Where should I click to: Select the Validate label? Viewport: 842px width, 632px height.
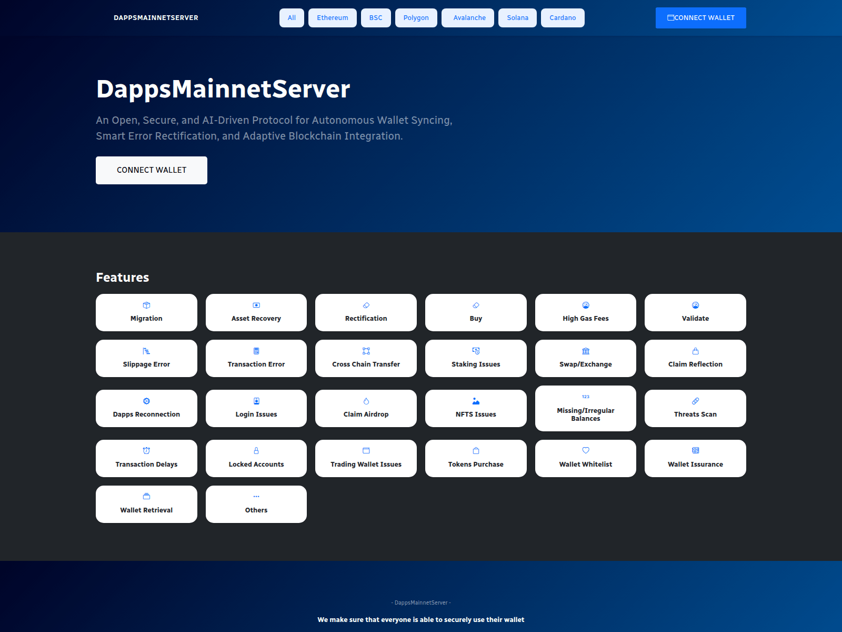[696, 319]
